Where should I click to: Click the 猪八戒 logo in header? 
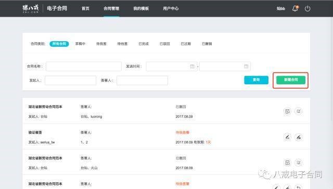tap(31, 8)
